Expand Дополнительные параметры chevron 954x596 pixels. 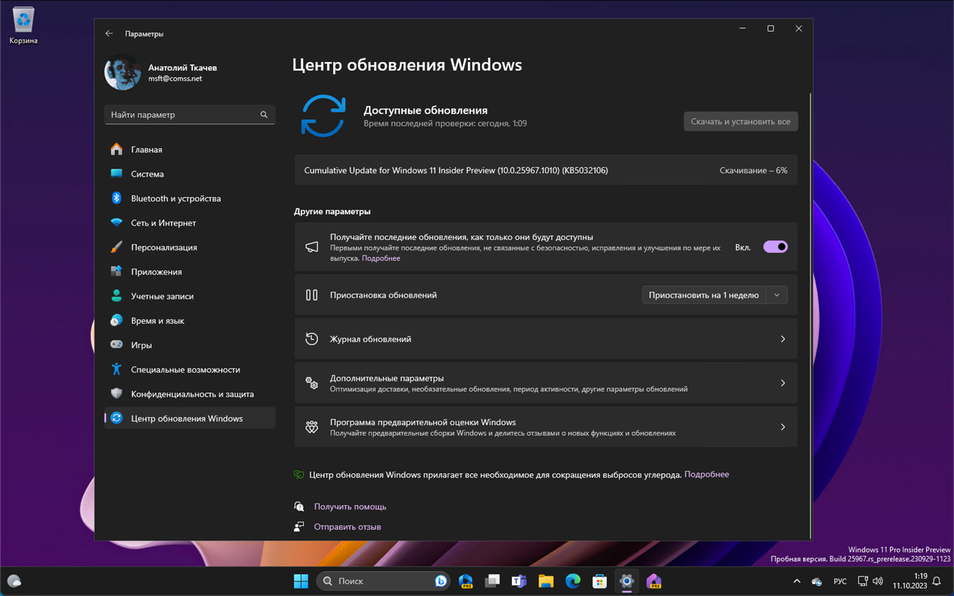pos(783,383)
